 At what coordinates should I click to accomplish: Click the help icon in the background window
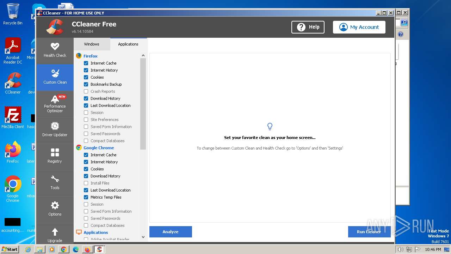pos(401,34)
